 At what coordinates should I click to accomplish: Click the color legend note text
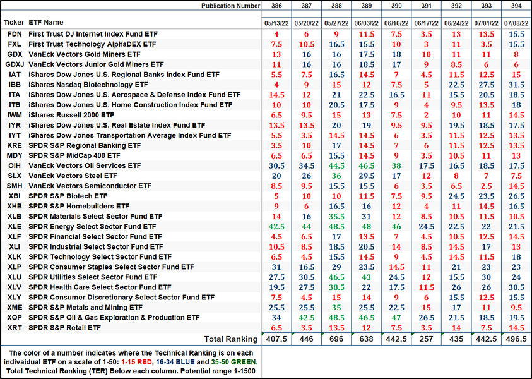coord(131,362)
